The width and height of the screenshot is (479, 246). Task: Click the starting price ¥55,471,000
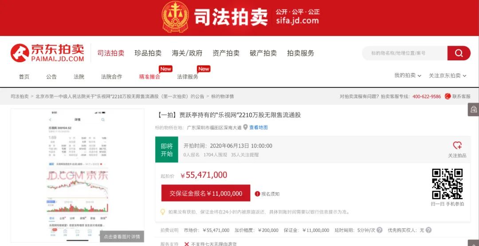(204, 175)
